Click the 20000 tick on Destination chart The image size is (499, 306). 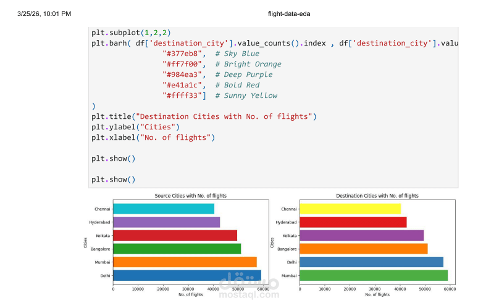pos(350,289)
